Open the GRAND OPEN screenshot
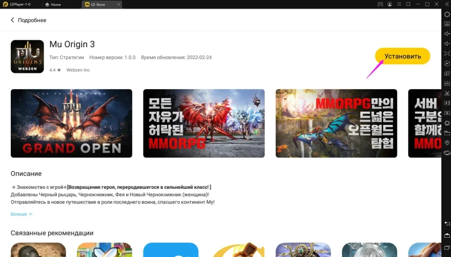Screen dimensions: 451x257 (x=71, y=123)
